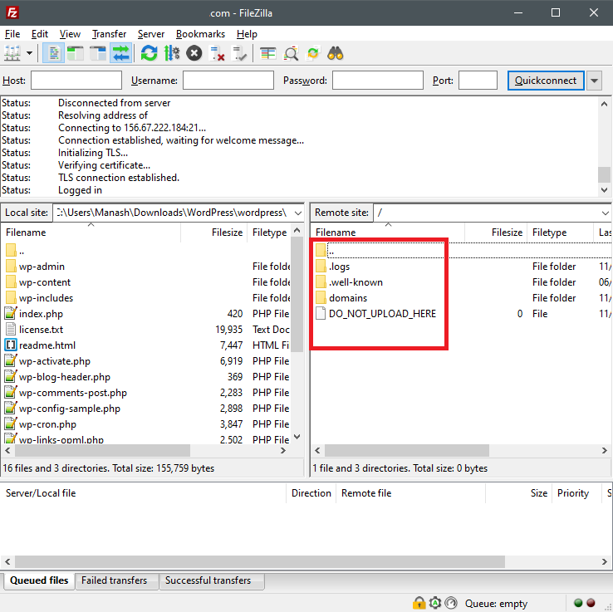The height and width of the screenshot is (612, 613).
Task: Open the Transfer menu
Action: (x=109, y=34)
